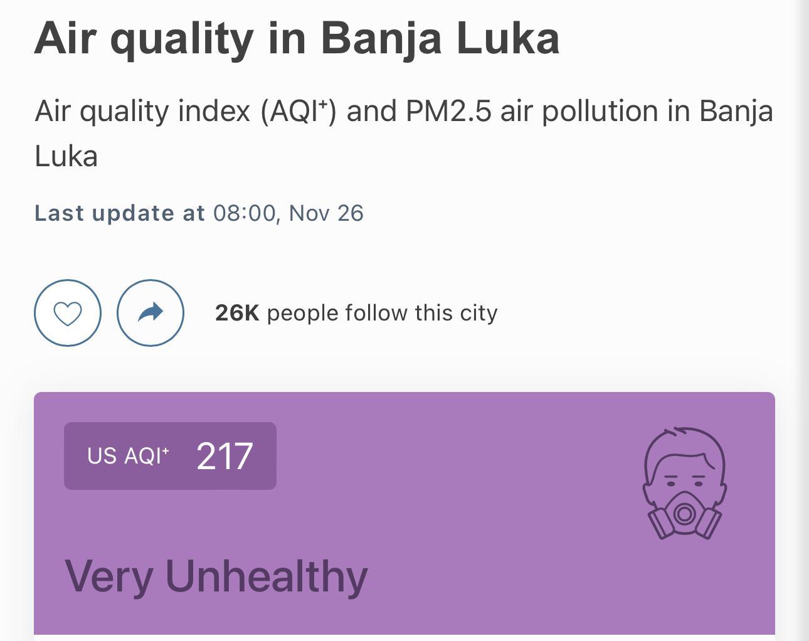Click the share arrow icon
The height and width of the screenshot is (641, 809).
[x=151, y=312]
